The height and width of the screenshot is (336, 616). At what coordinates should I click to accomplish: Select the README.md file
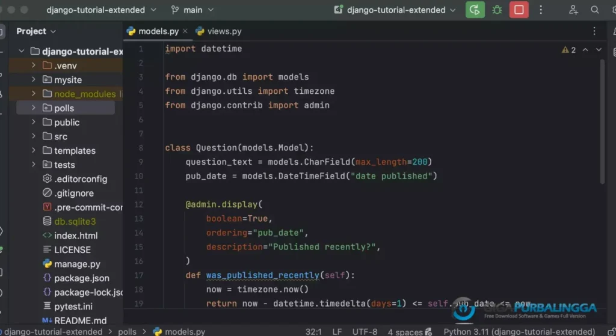click(x=74, y=320)
